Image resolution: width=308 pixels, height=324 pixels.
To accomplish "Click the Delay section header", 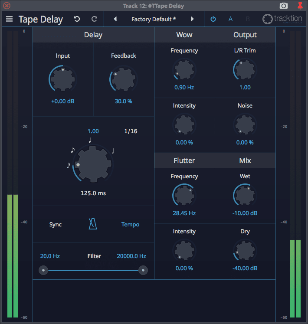I will (x=93, y=35).
